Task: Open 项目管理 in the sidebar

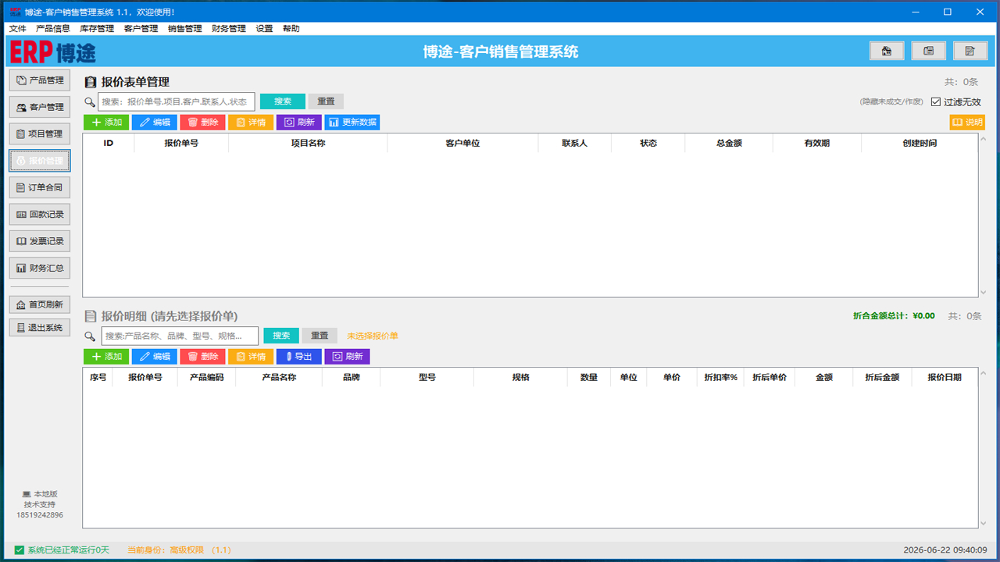Action: coord(40,133)
